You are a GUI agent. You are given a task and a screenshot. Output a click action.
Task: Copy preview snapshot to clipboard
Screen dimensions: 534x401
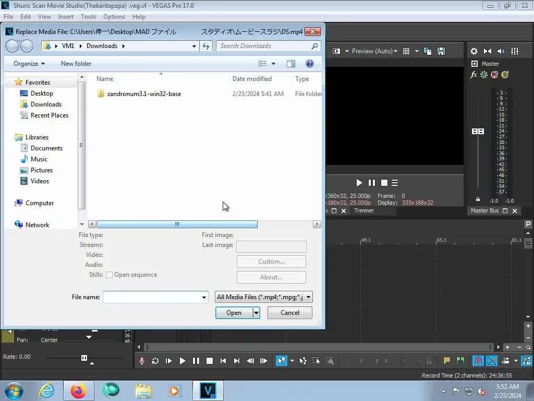(428, 51)
